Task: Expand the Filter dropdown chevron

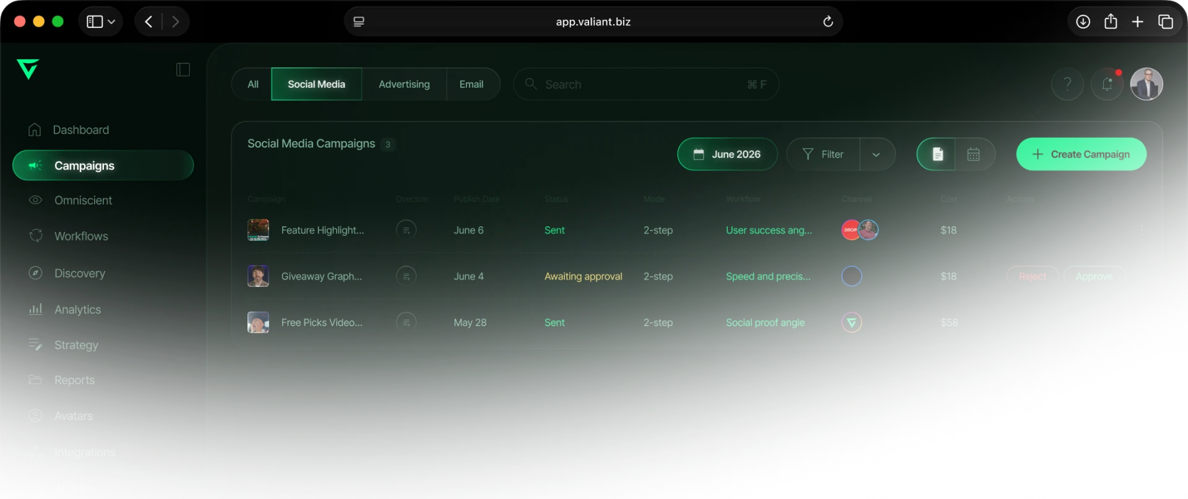Action: click(x=876, y=155)
